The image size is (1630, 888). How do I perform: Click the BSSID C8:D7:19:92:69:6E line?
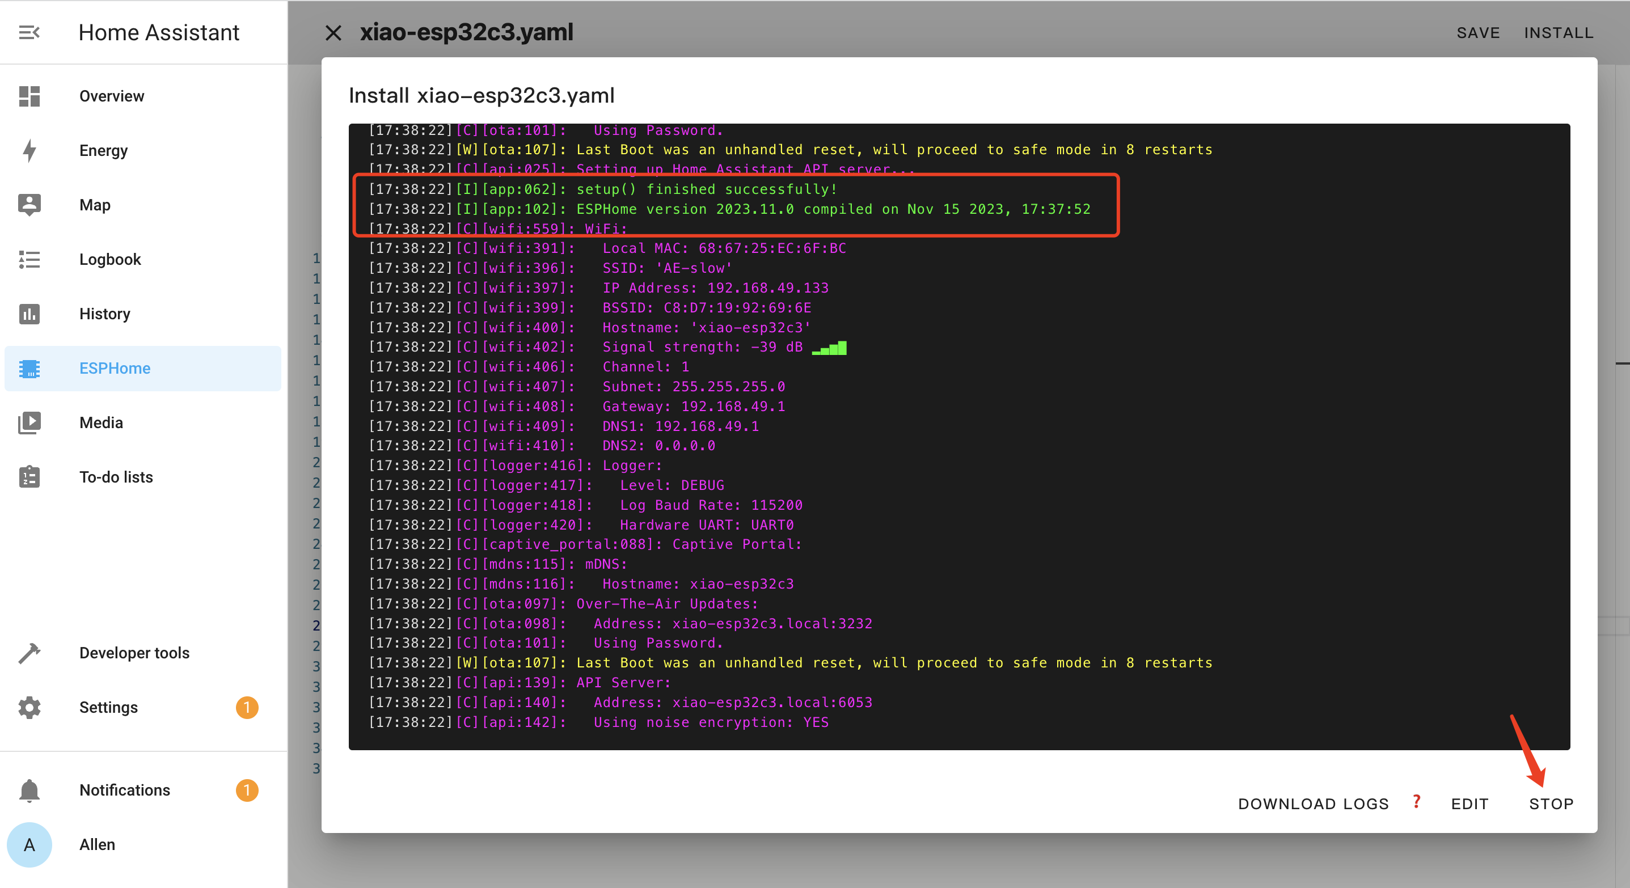(x=589, y=307)
